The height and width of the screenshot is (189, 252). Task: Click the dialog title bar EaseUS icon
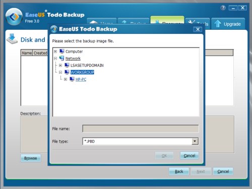[54, 29]
